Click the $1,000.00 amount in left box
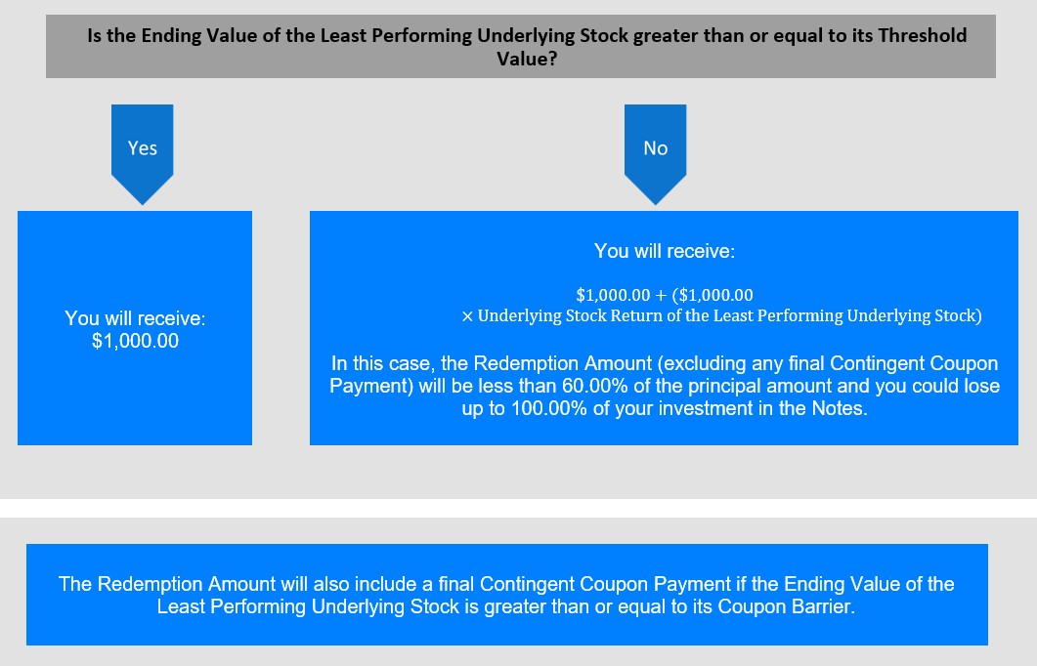Image resolution: width=1037 pixels, height=666 pixels. (135, 341)
